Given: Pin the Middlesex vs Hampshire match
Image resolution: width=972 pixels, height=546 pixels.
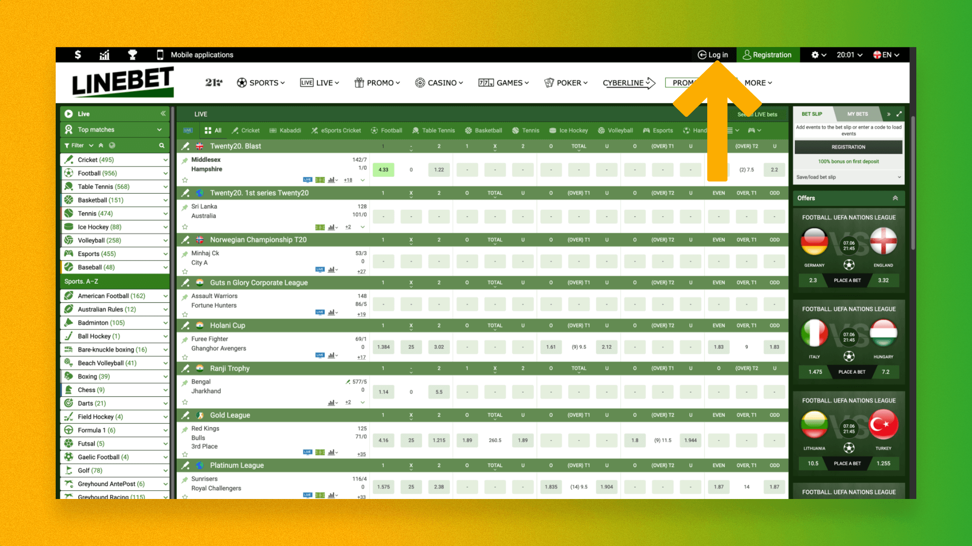Looking at the screenshot, I should pyautogui.click(x=185, y=160).
